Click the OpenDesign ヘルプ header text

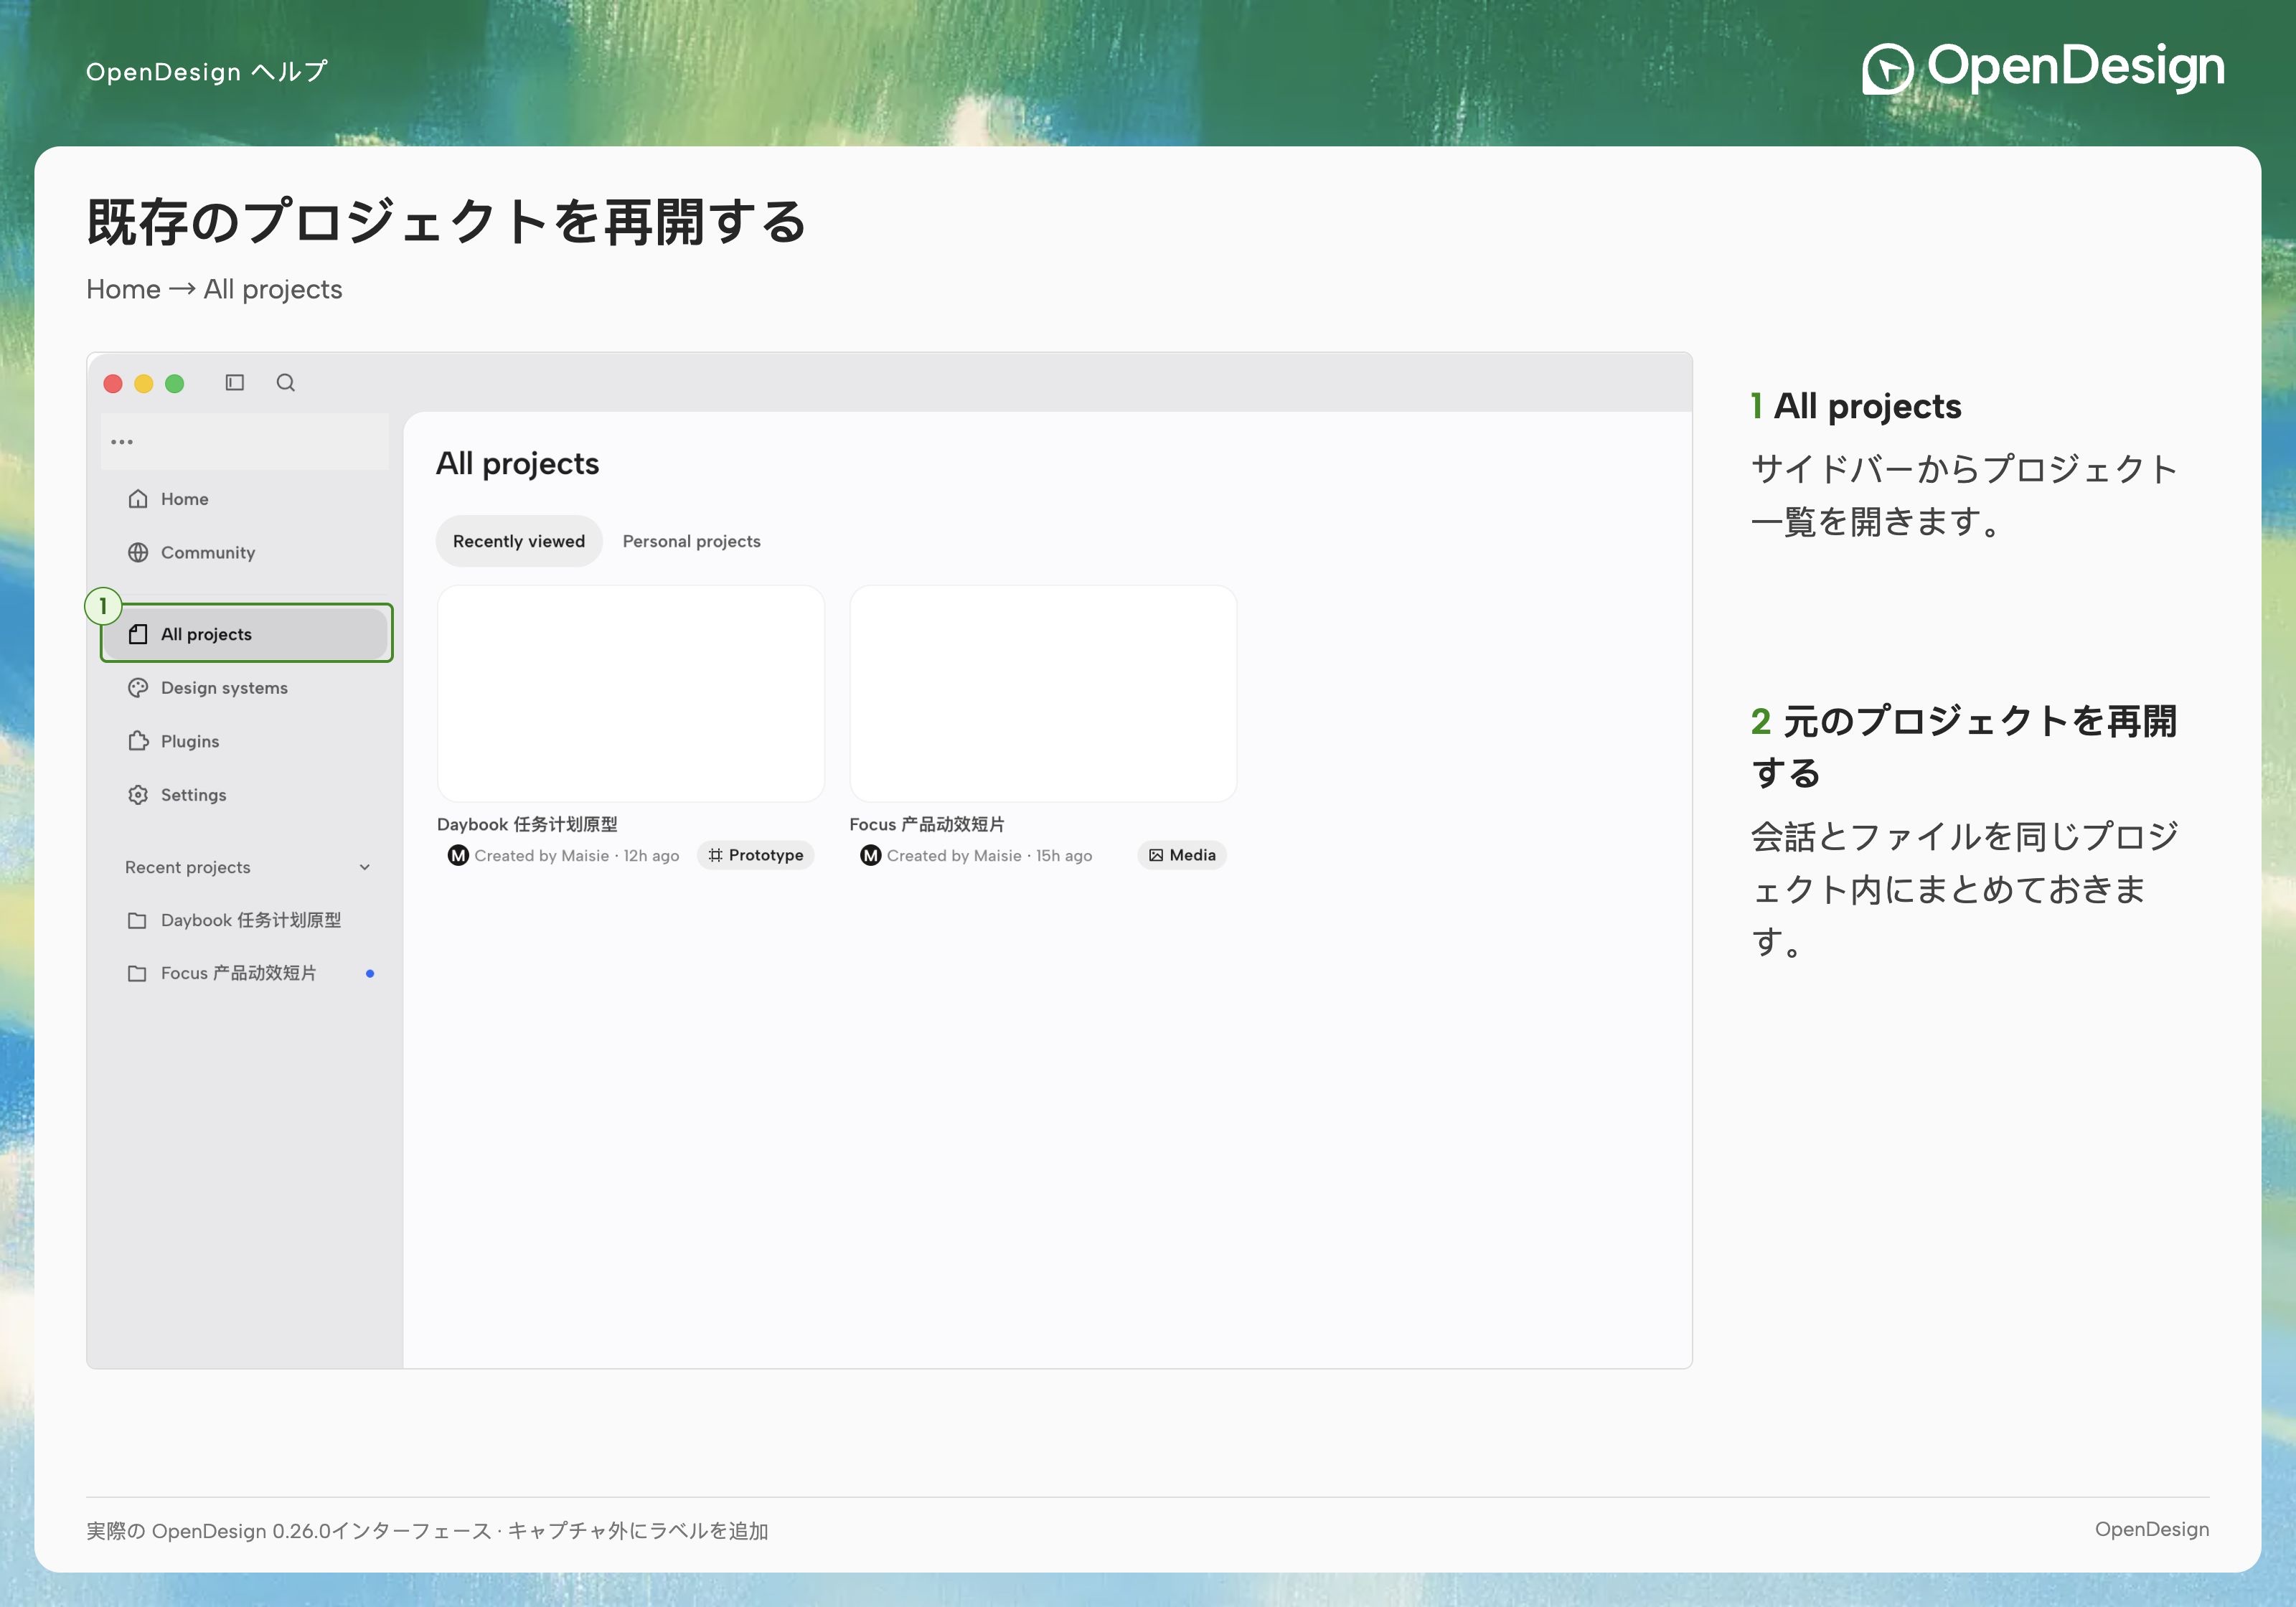207,72
